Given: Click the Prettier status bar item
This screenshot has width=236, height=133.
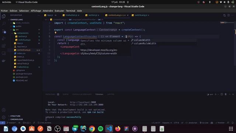Looking at the screenshot, I should tap(220, 123).
